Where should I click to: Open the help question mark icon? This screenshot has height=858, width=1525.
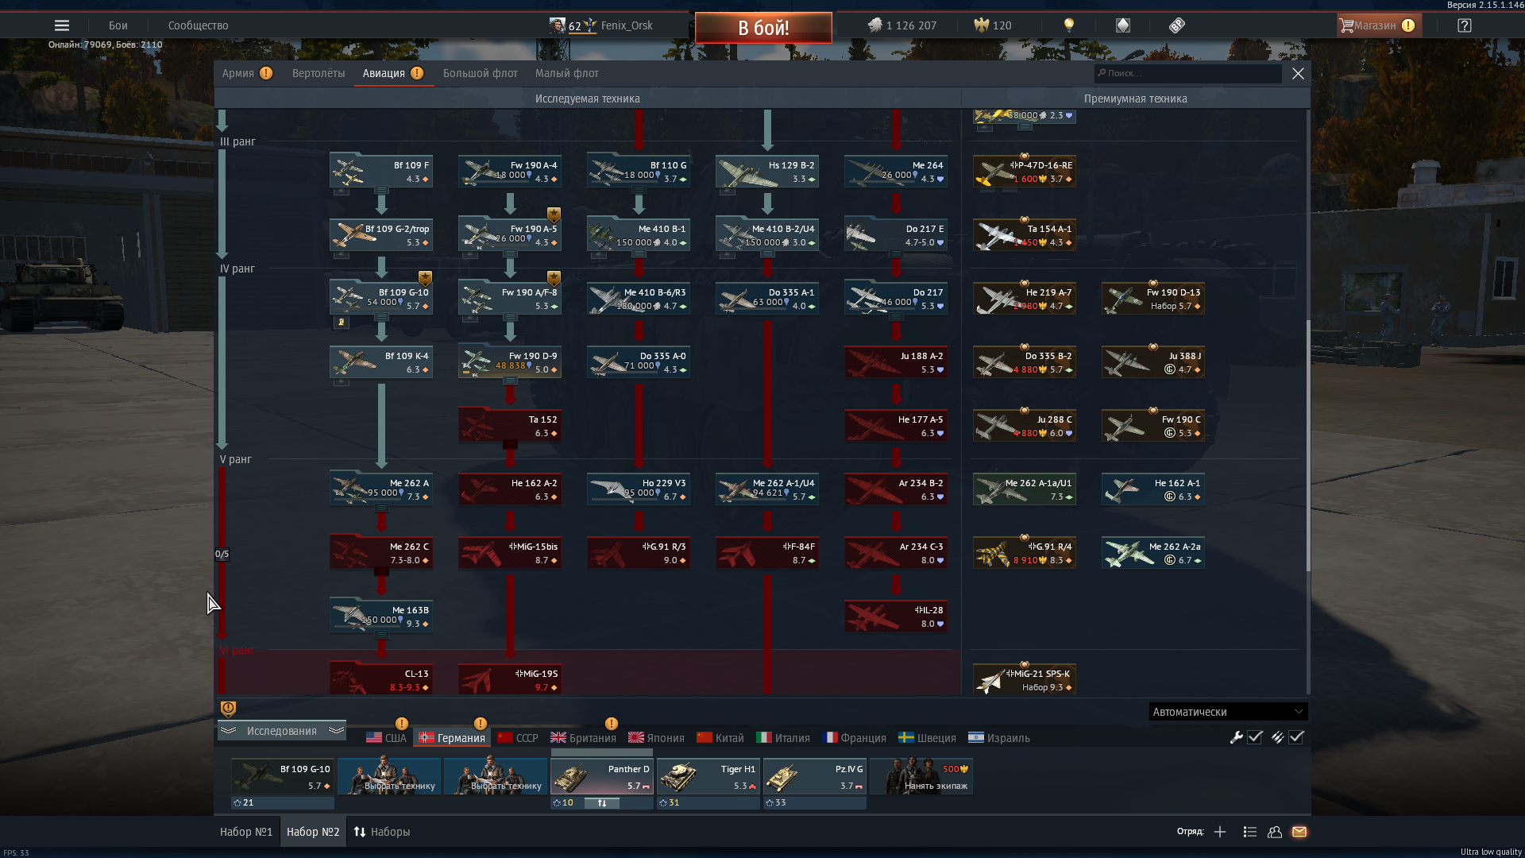pos(1465,25)
